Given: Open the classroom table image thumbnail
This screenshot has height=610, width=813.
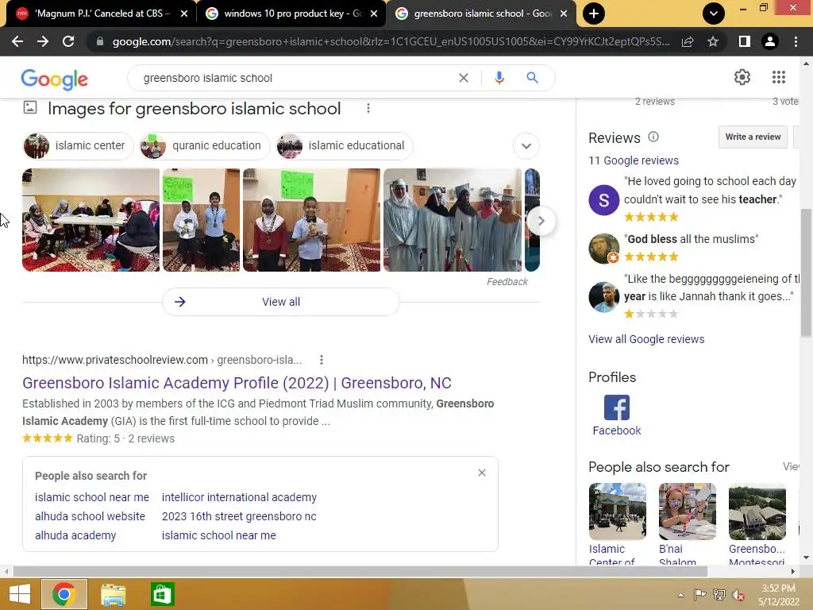Looking at the screenshot, I should pos(91,220).
